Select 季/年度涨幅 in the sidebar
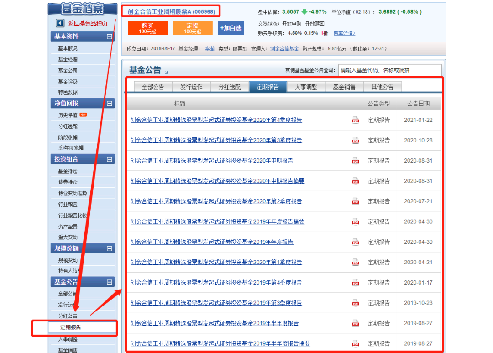 [x=71, y=148]
